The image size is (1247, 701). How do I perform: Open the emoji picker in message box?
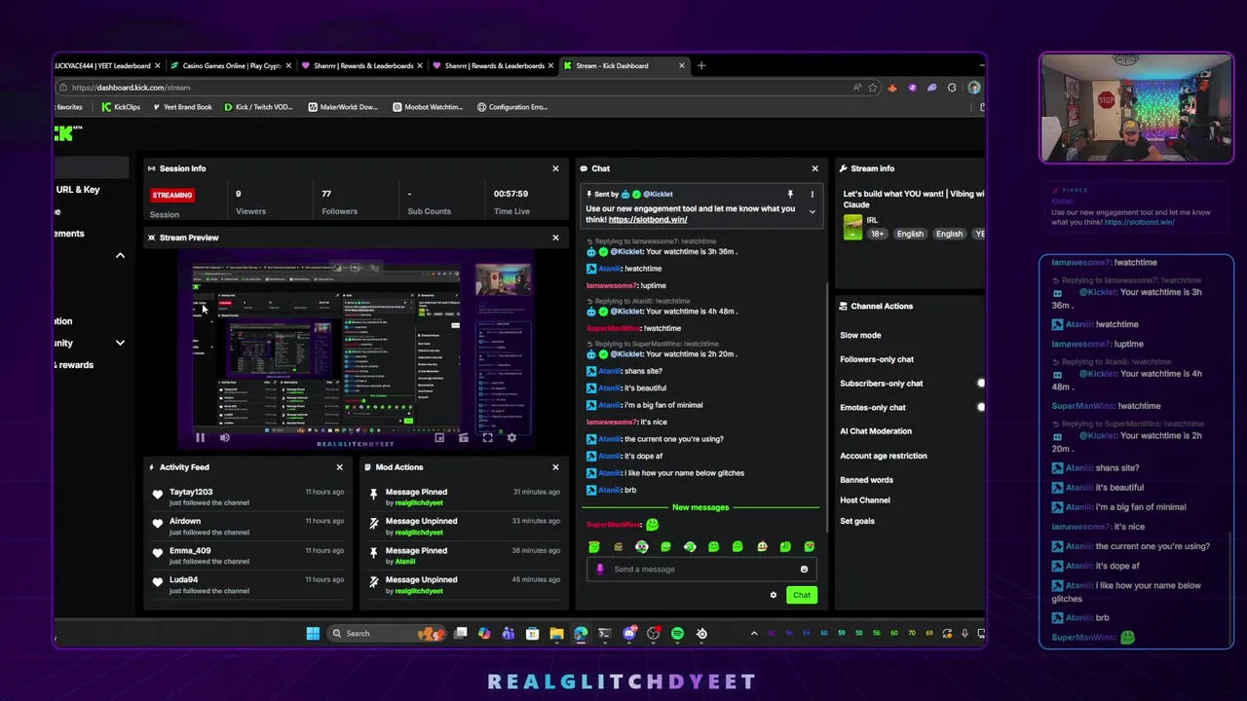(804, 570)
